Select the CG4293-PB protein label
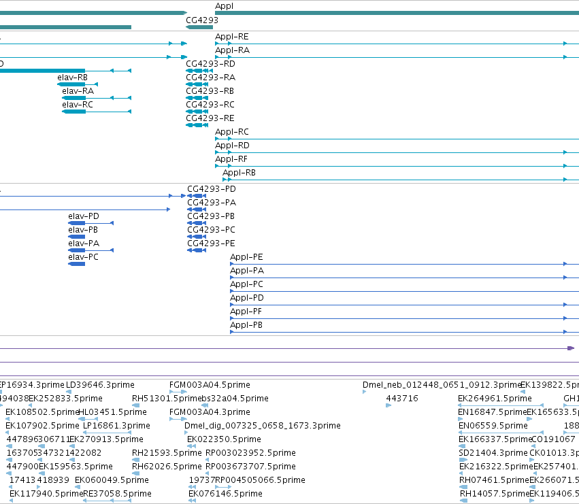 point(211,216)
